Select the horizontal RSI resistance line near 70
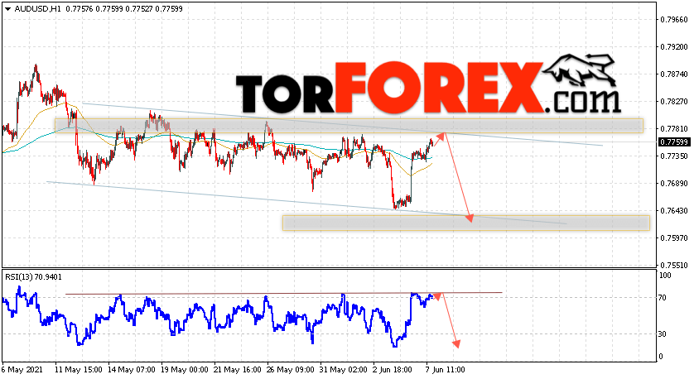 (283, 293)
